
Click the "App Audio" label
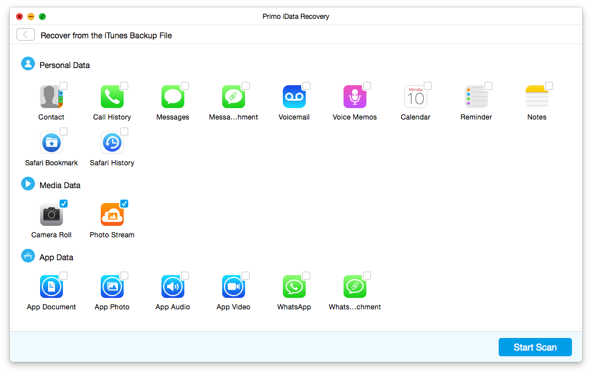[x=173, y=307]
